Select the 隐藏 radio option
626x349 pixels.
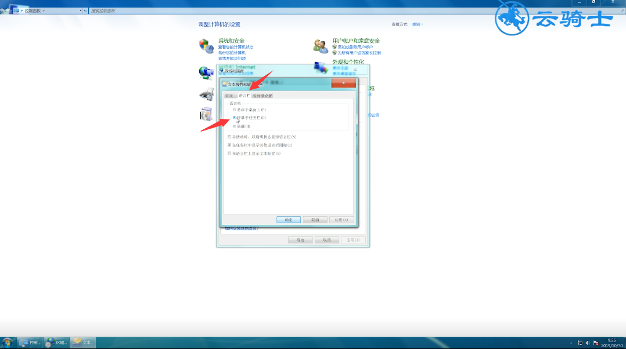pos(235,126)
